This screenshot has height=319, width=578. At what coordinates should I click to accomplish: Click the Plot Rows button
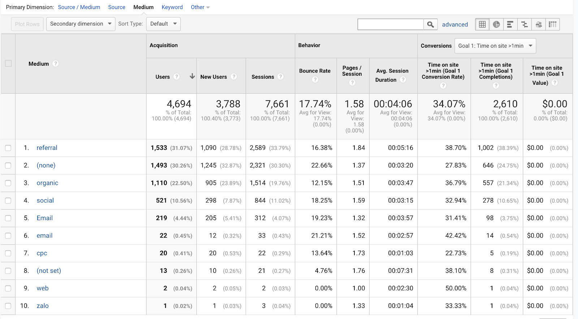point(27,24)
